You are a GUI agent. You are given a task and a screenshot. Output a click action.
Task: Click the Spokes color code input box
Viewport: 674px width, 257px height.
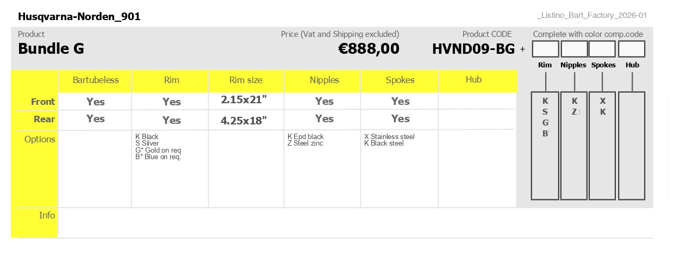603,49
